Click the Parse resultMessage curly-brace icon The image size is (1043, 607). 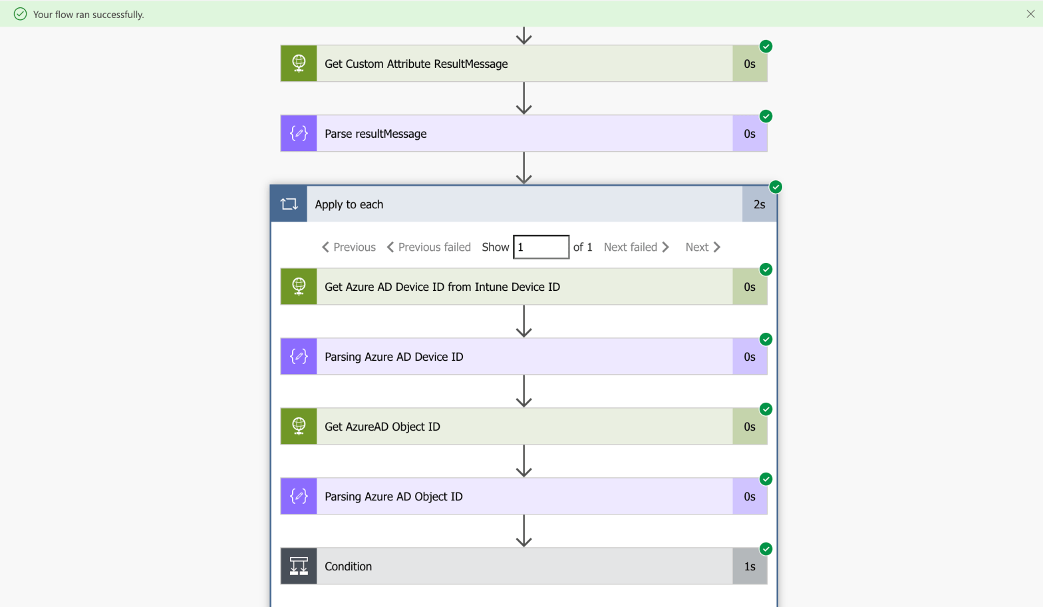299,134
